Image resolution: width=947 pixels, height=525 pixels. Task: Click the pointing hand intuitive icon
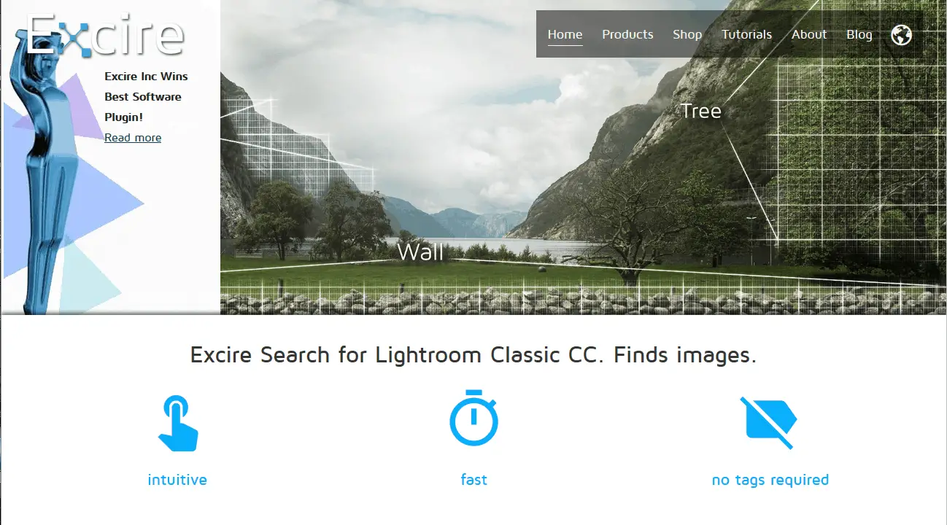(x=178, y=423)
